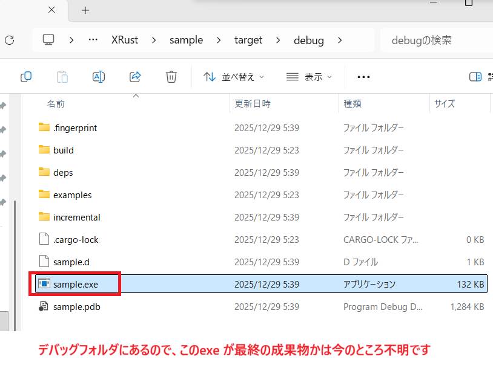The width and height of the screenshot is (493, 374).
Task: Open the 表示 view dropdown
Action: coord(309,77)
